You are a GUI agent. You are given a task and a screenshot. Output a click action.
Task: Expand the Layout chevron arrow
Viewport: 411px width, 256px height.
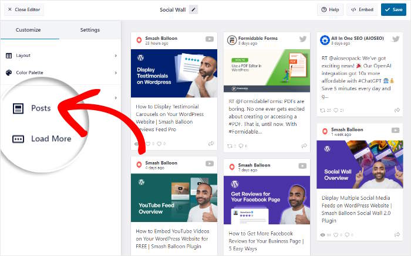pyautogui.click(x=116, y=56)
